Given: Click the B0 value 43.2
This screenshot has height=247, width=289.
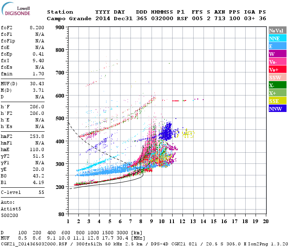Looking at the screenshot, I should click(x=38, y=176).
